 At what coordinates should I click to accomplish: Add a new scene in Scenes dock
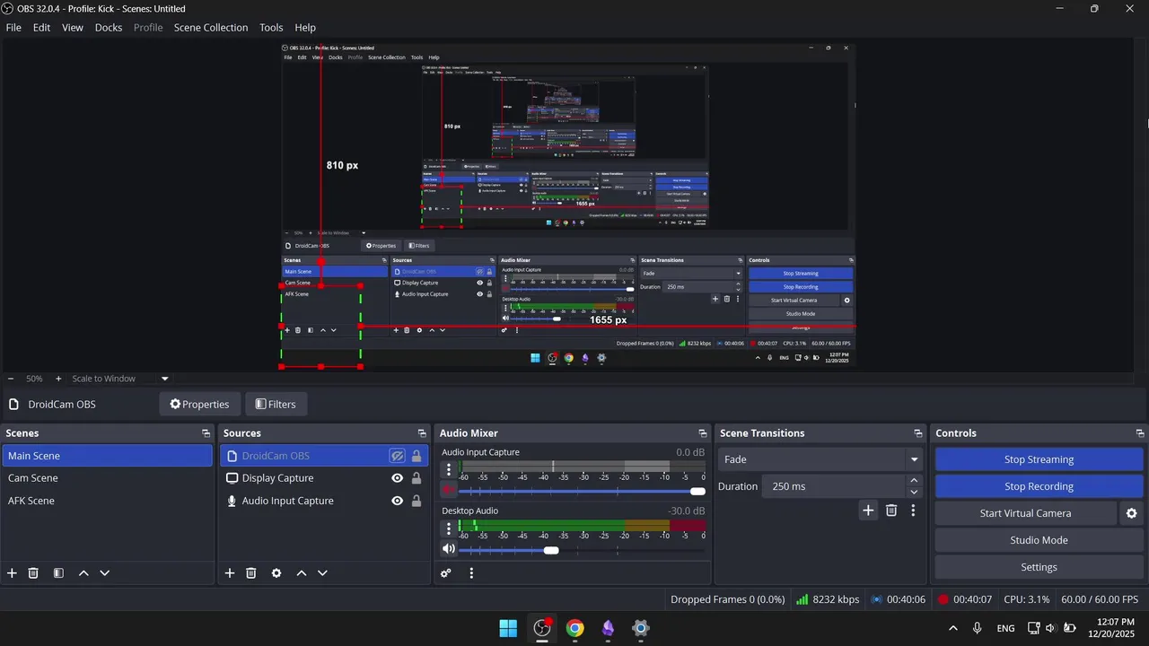[12, 573]
